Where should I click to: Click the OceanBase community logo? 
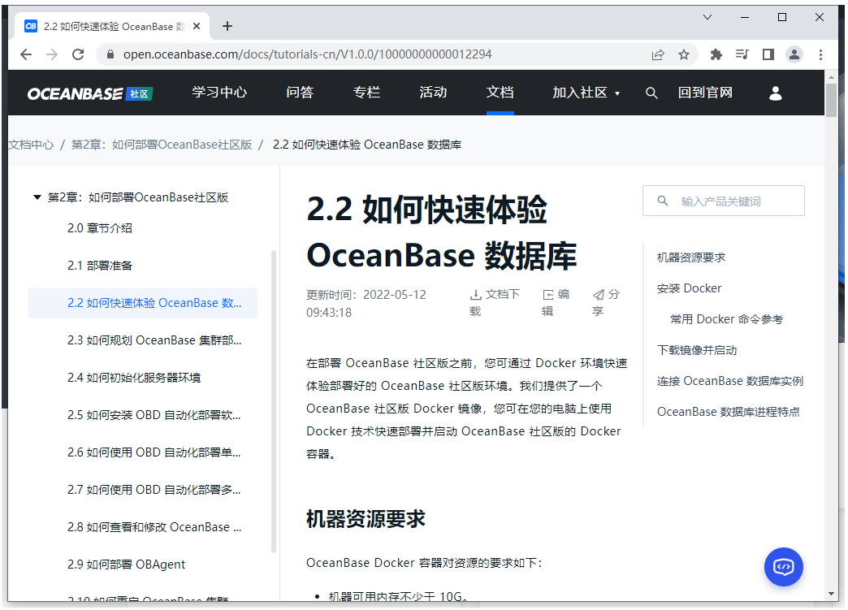90,93
